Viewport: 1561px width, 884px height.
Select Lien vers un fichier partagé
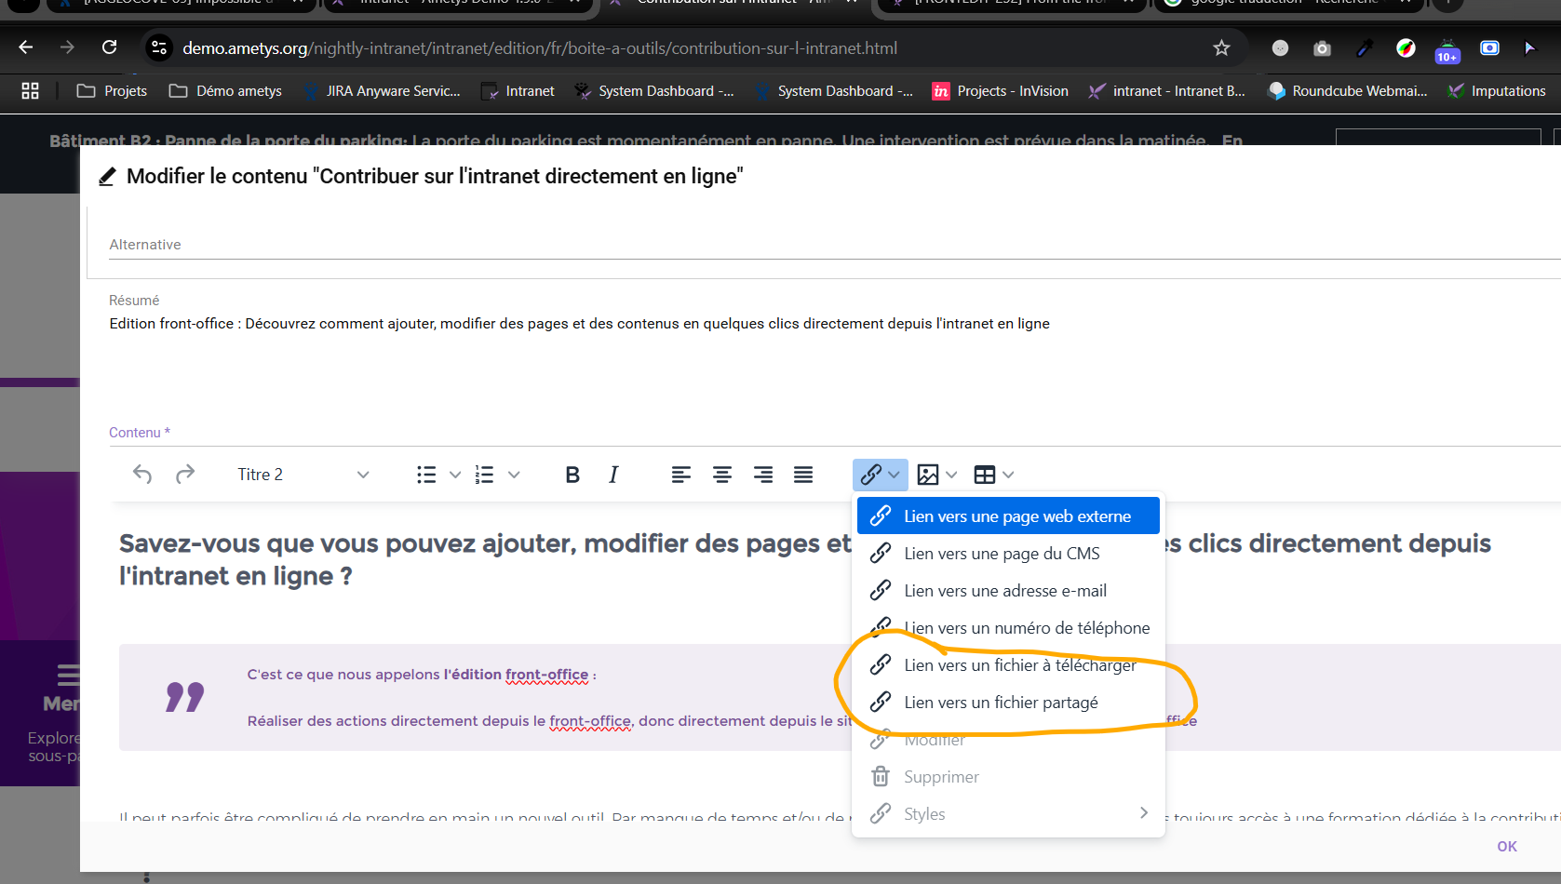coord(1001,703)
